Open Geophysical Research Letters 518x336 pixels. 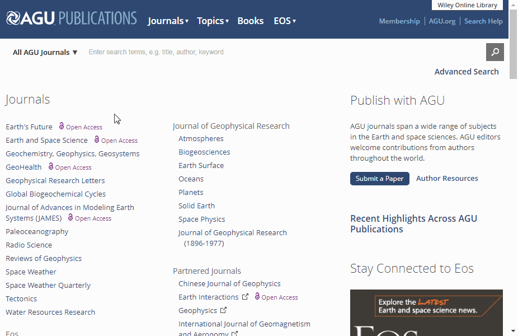[x=55, y=180]
